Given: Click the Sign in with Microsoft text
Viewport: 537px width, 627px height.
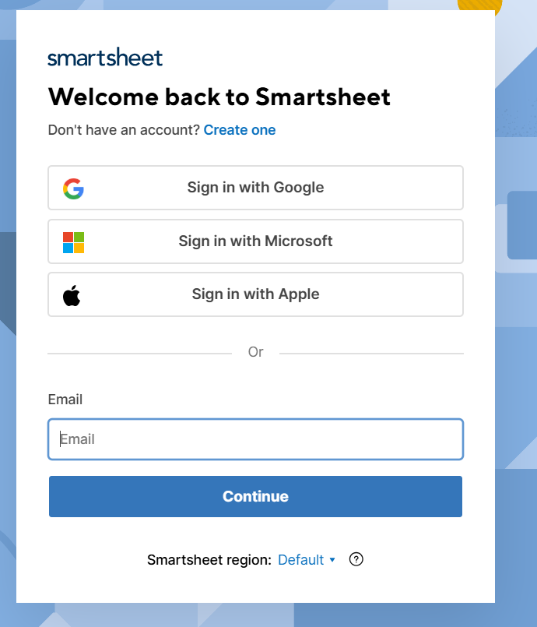Looking at the screenshot, I should pyautogui.click(x=256, y=241).
